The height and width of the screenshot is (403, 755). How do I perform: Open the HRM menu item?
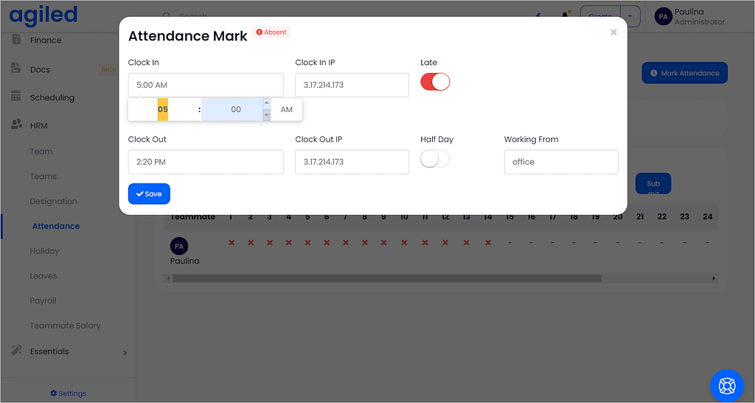[38, 126]
